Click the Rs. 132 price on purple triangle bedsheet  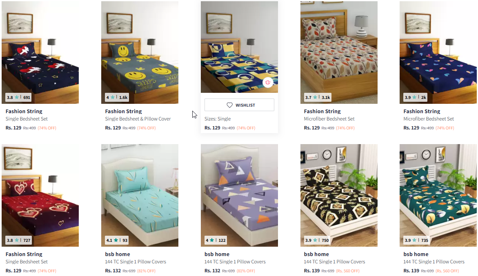pos(212,271)
